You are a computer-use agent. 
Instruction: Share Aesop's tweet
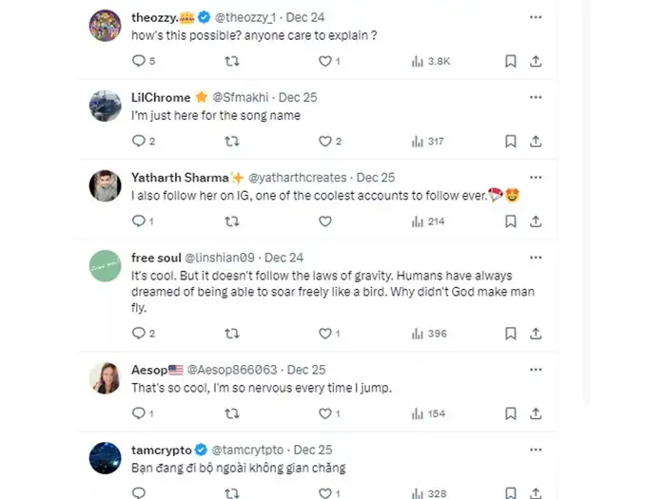point(536,413)
